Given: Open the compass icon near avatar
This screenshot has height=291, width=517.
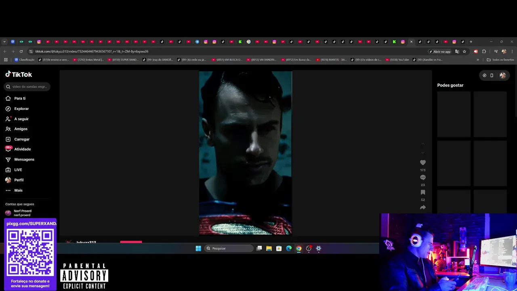Looking at the screenshot, I should (484, 75).
